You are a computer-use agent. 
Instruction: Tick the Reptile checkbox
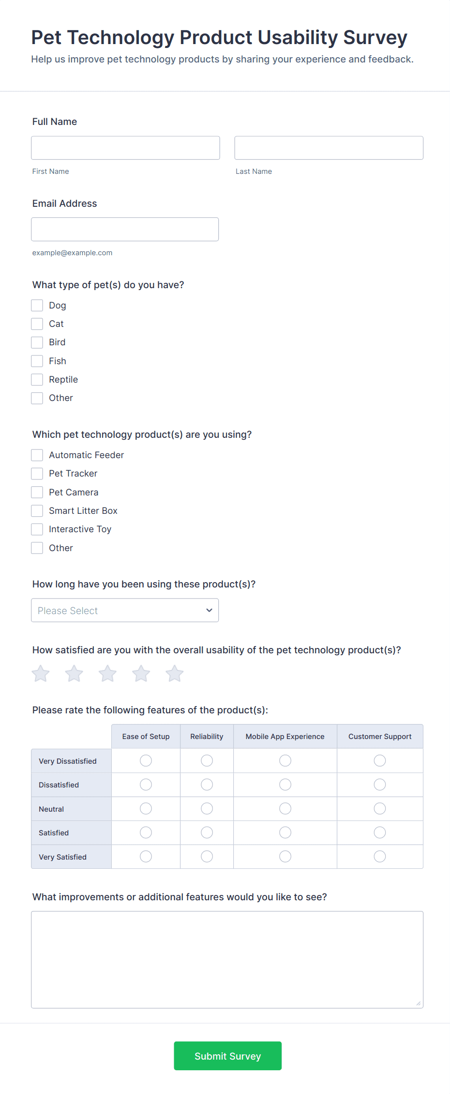pyautogui.click(x=37, y=379)
